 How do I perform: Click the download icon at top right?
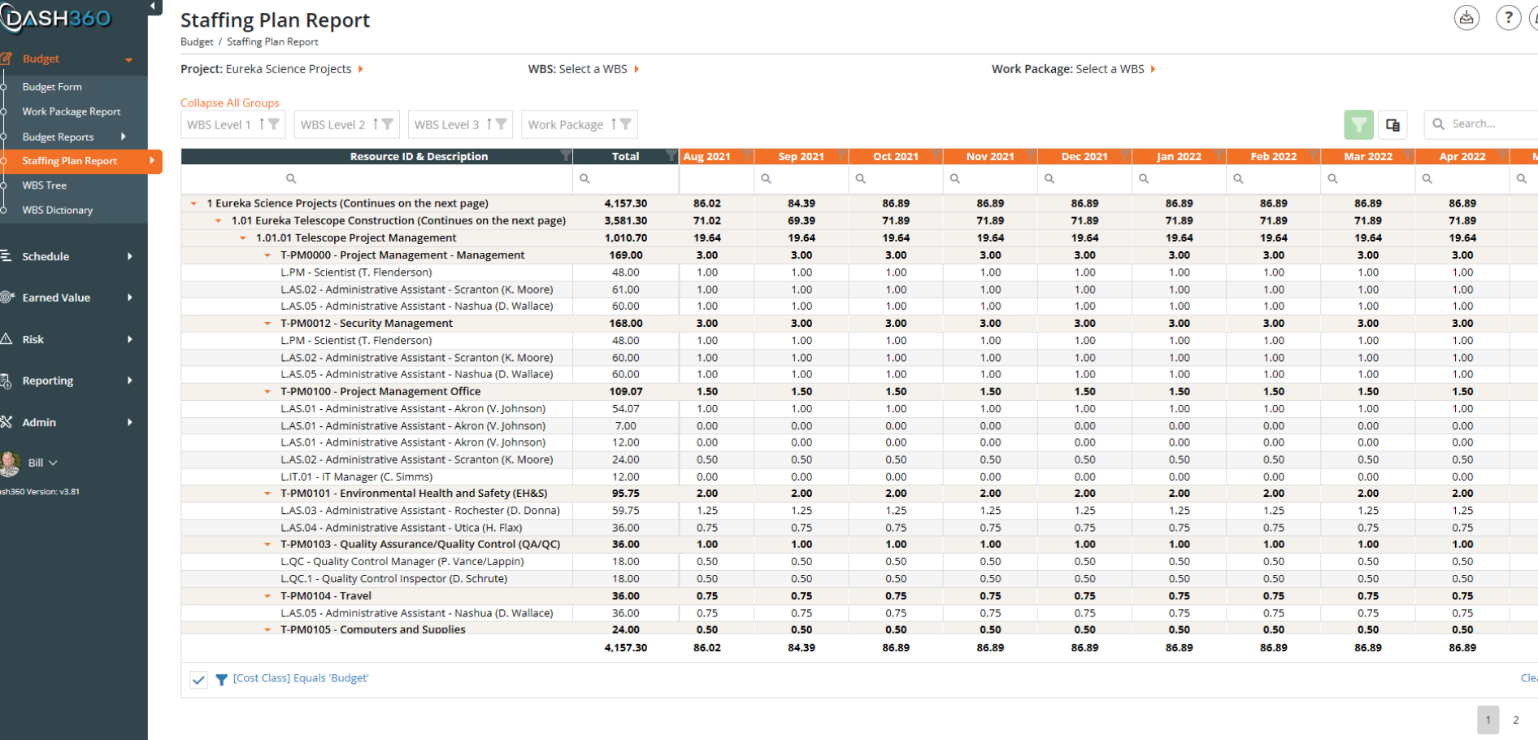click(x=1466, y=18)
